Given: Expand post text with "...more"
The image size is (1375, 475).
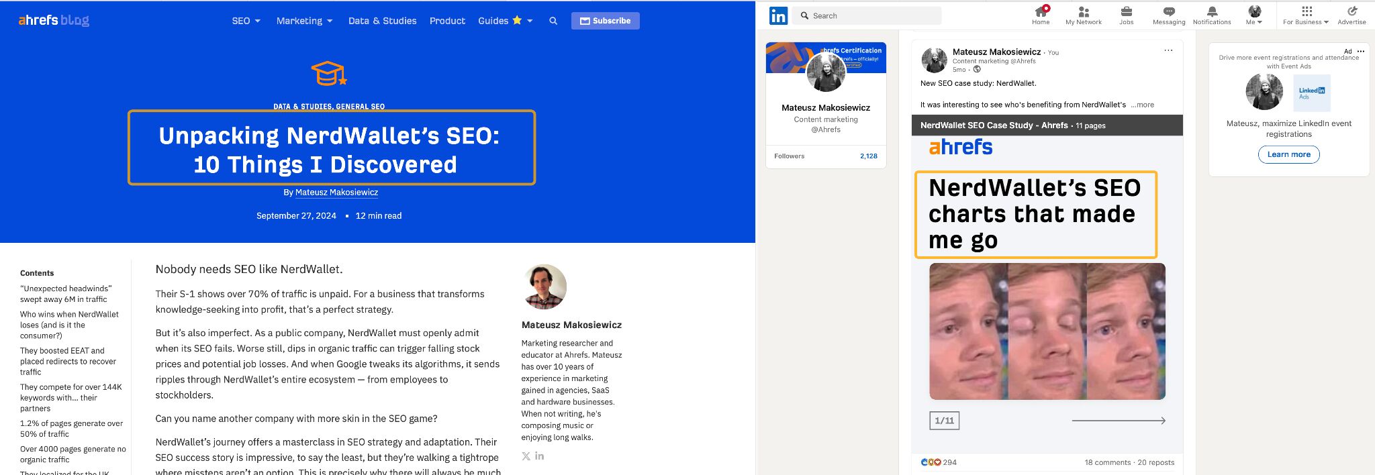Looking at the screenshot, I should click(x=1142, y=105).
